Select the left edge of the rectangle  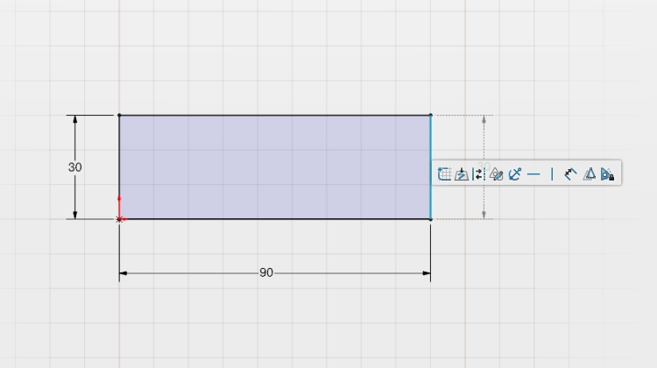click(x=119, y=158)
